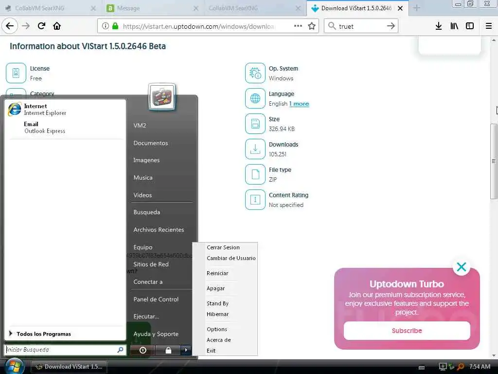Select Cerrar Sesion in the power menu

[x=223, y=247]
